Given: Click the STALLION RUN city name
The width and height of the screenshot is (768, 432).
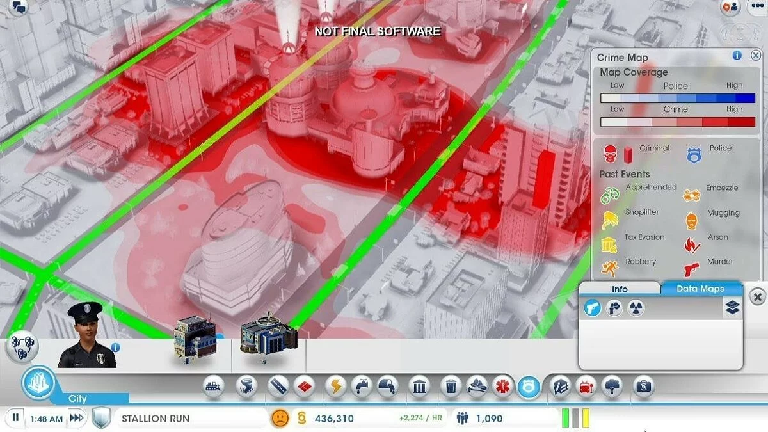Looking at the screenshot, I should (156, 419).
